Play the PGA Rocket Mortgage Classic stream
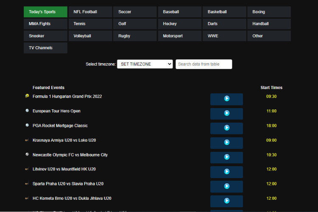 click(x=226, y=128)
